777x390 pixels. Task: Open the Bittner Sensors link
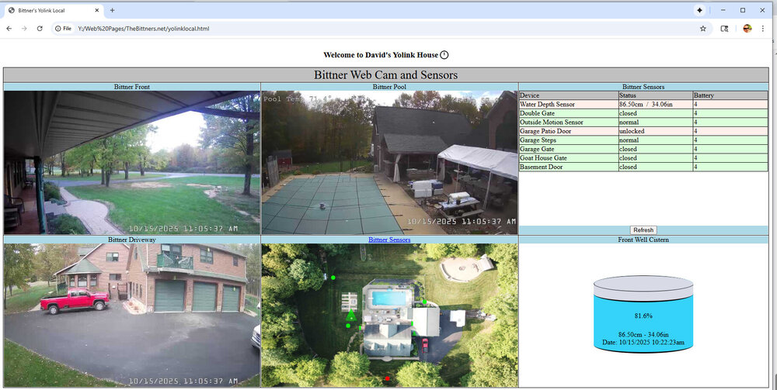pos(389,240)
